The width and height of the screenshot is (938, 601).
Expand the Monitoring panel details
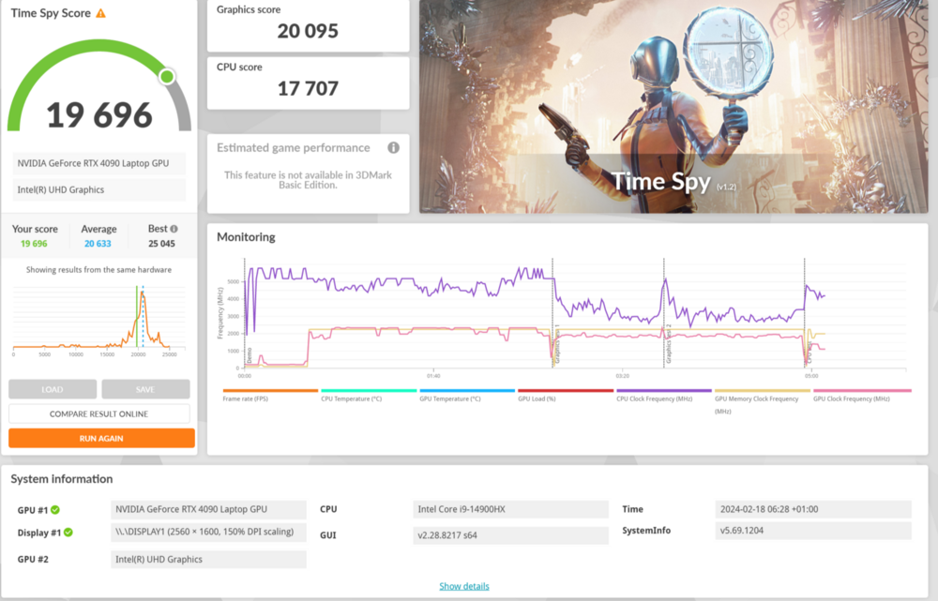(x=249, y=236)
